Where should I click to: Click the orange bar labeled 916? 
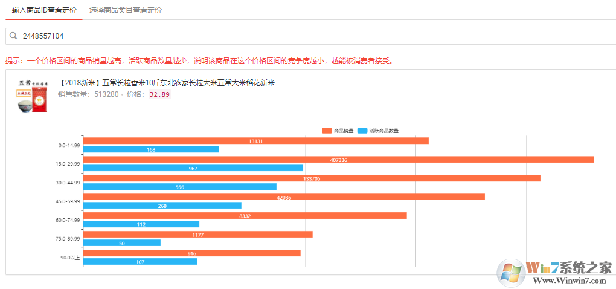192,253
